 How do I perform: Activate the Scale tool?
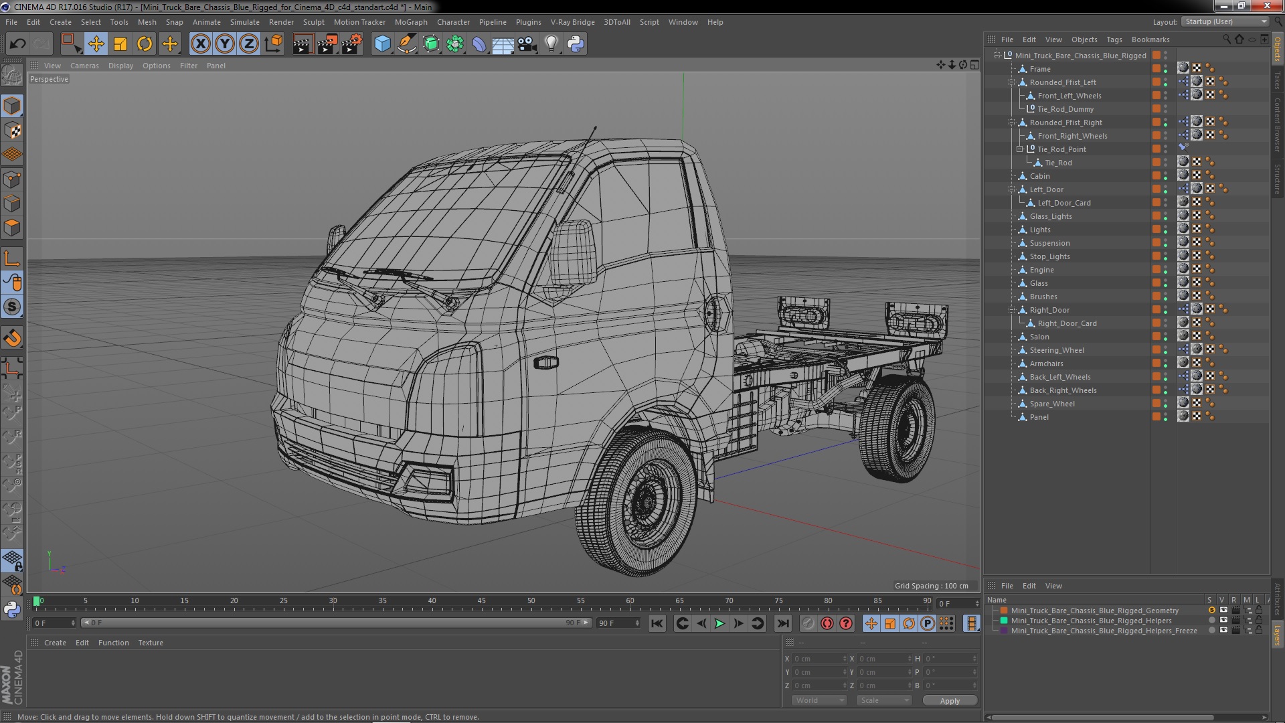[x=120, y=44]
